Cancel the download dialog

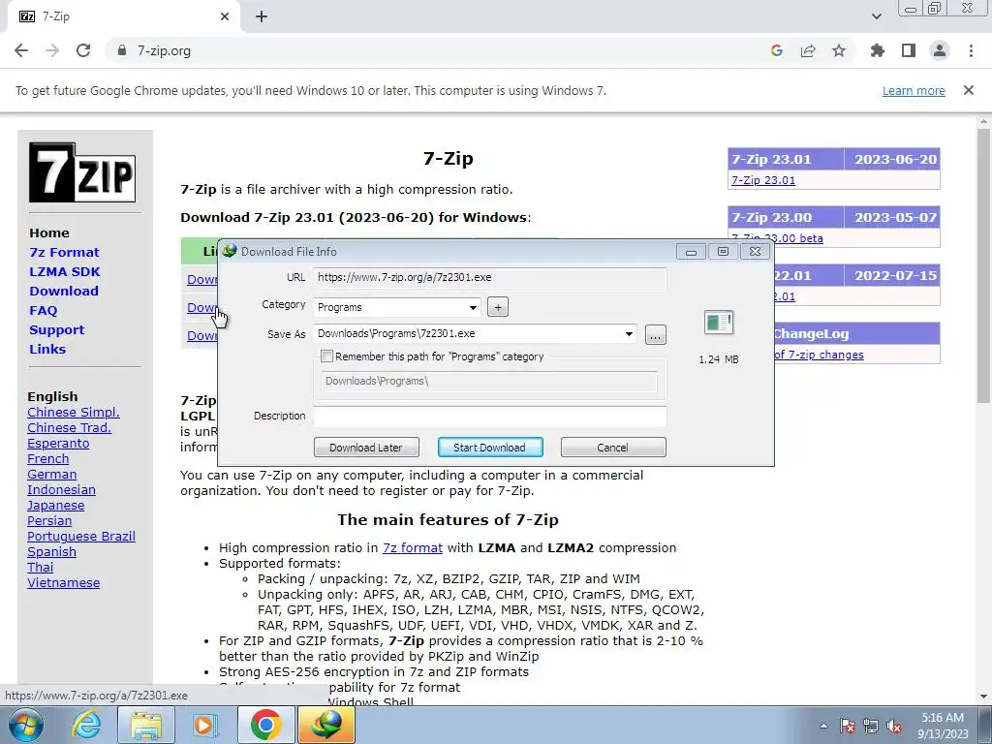[x=613, y=448]
